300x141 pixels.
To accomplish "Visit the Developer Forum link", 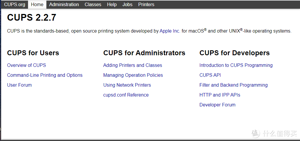I will [x=217, y=105].
